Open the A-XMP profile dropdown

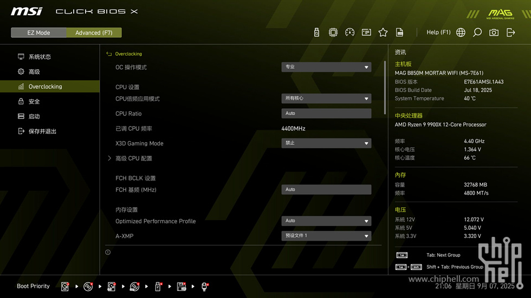point(326,236)
